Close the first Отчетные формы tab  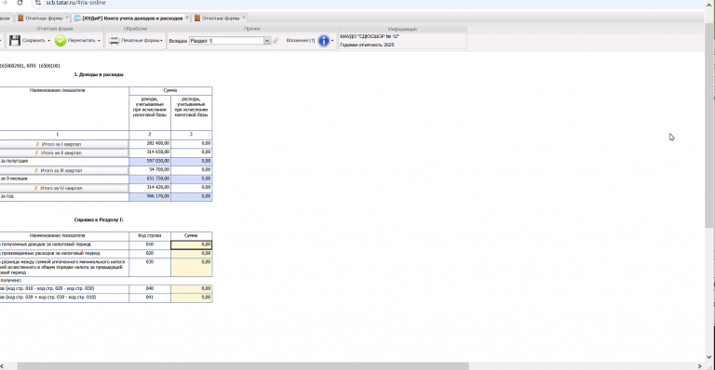coord(67,18)
